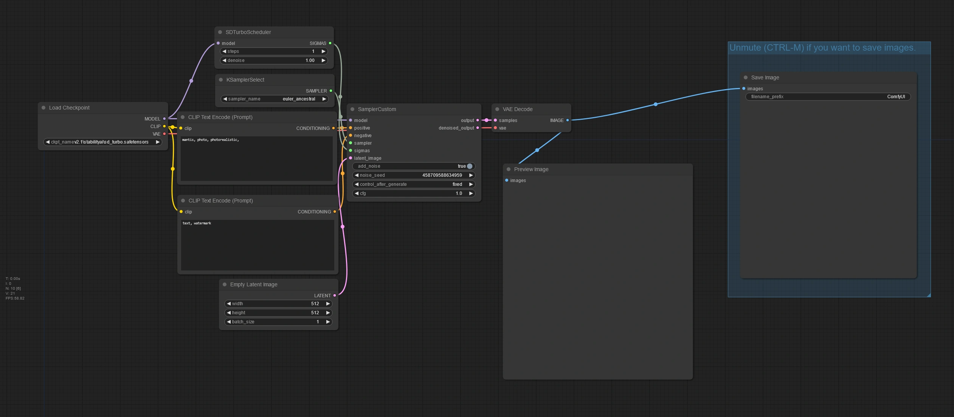The width and height of the screenshot is (954, 417).
Task: Collapse the Save Image node via its dot
Action: 746,77
